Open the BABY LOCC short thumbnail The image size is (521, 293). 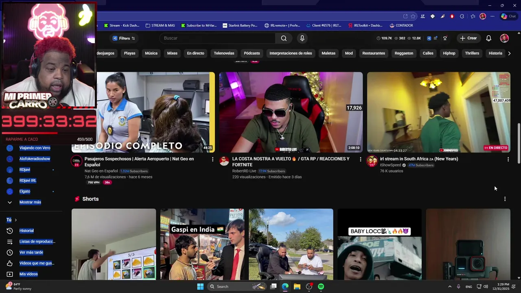379,244
